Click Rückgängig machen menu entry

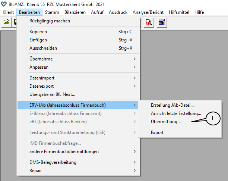[x=50, y=21]
